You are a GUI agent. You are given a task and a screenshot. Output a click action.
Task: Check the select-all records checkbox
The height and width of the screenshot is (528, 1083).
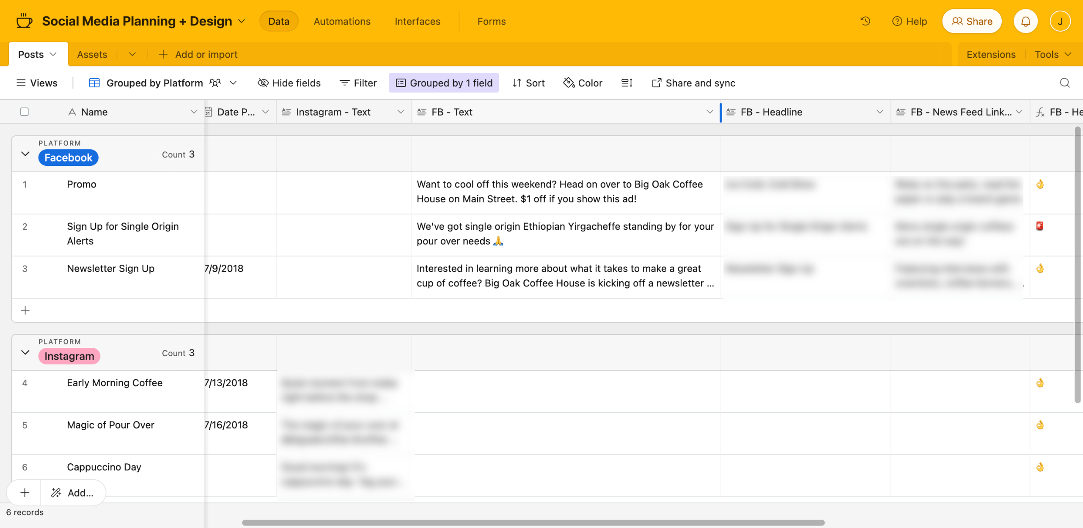point(25,112)
